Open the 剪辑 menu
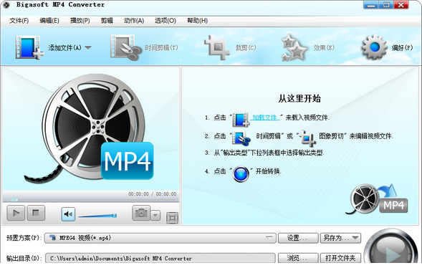The width and height of the screenshot is (422, 273). tap(107, 21)
